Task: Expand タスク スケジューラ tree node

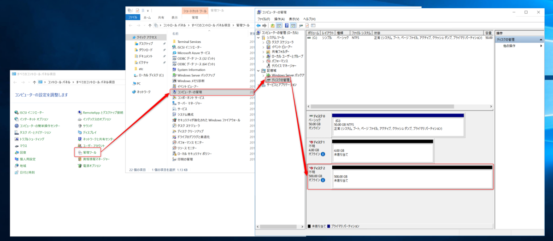Action: (264, 42)
